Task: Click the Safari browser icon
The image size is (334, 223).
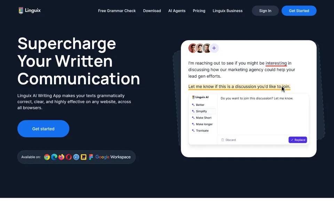Action: [x=76, y=157]
